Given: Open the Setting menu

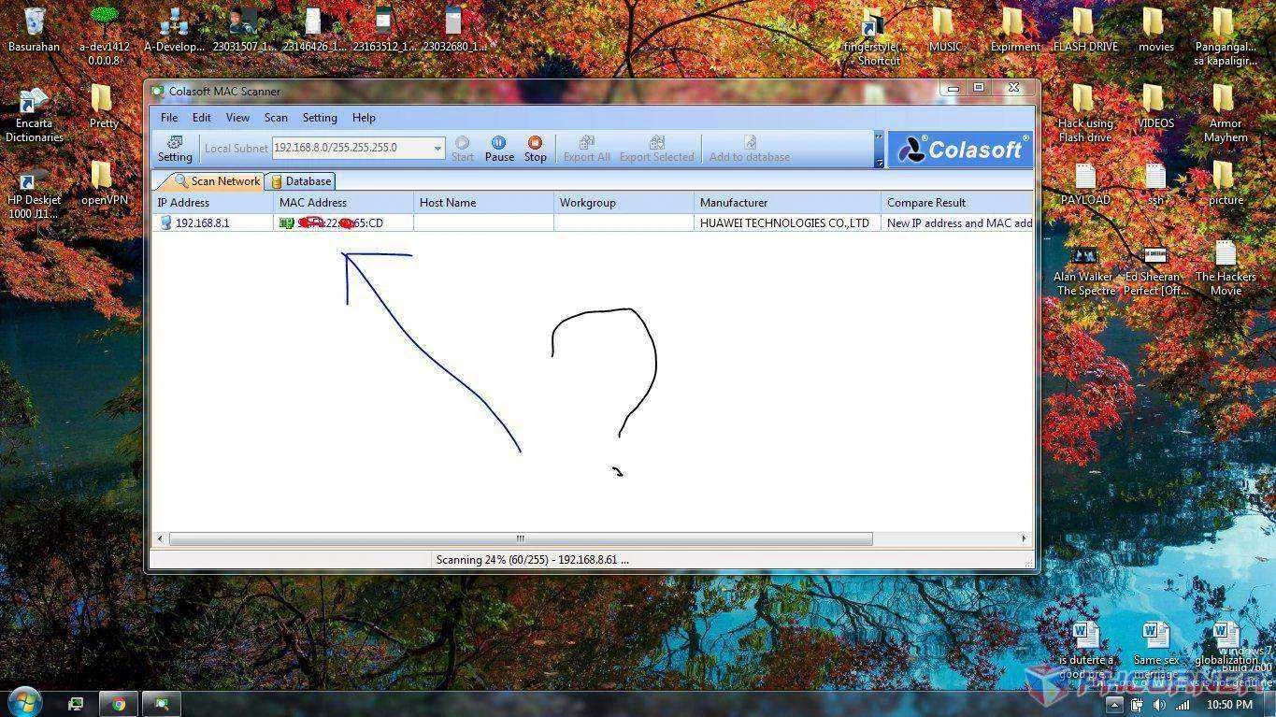Looking at the screenshot, I should (x=320, y=118).
